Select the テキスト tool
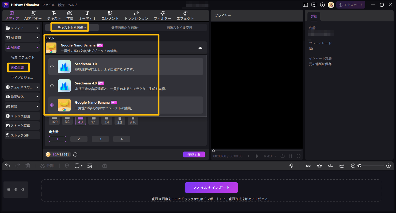396x213 pixels. click(x=54, y=15)
